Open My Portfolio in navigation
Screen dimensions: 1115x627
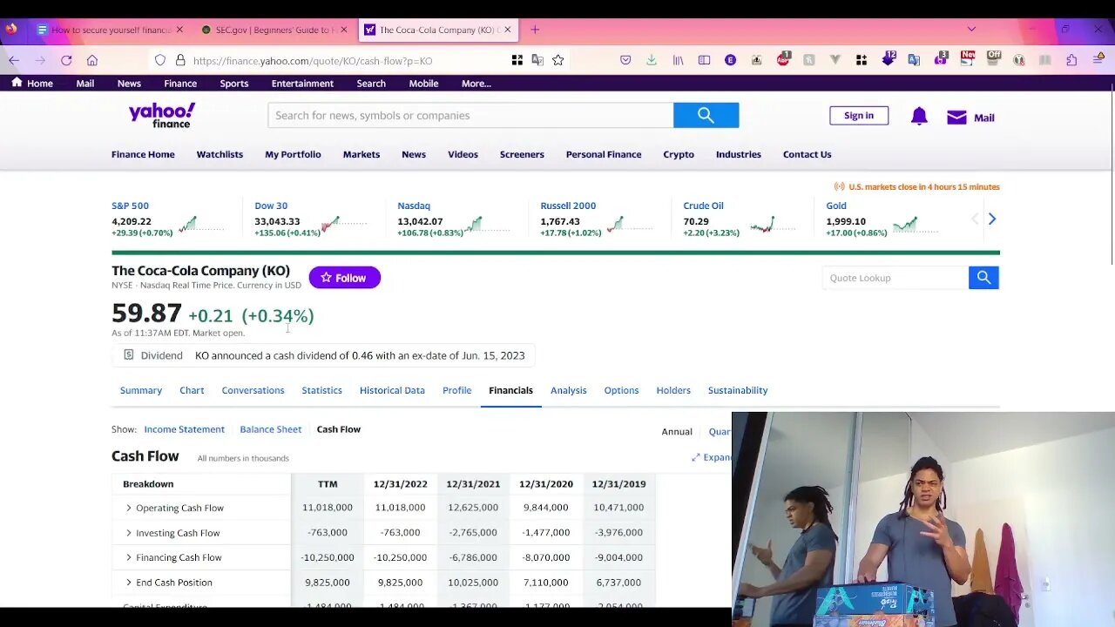pyautogui.click(x=293, y=154)
